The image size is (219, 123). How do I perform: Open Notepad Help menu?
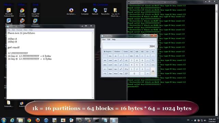pyautogui.click(x=31, y=30)
